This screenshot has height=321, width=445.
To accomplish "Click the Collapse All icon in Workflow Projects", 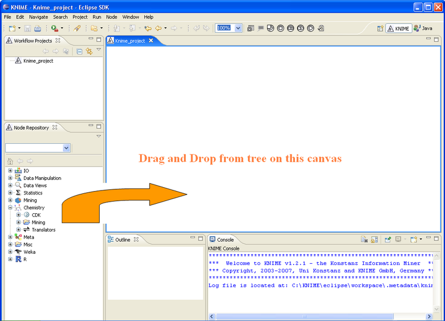I will click(x=80, y=52).
